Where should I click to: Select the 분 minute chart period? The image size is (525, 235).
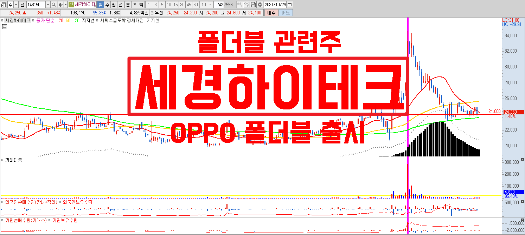[x=128, y=5]
